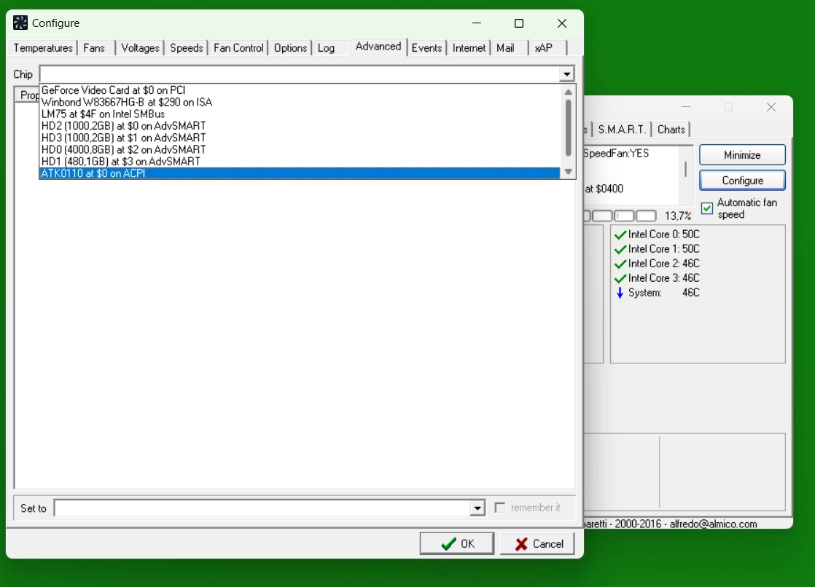Image resolution: width=815 pixels, height=587 pixels.
Task: Click the green checkmark beside Intel Core 2
Action: pos(620,264)
